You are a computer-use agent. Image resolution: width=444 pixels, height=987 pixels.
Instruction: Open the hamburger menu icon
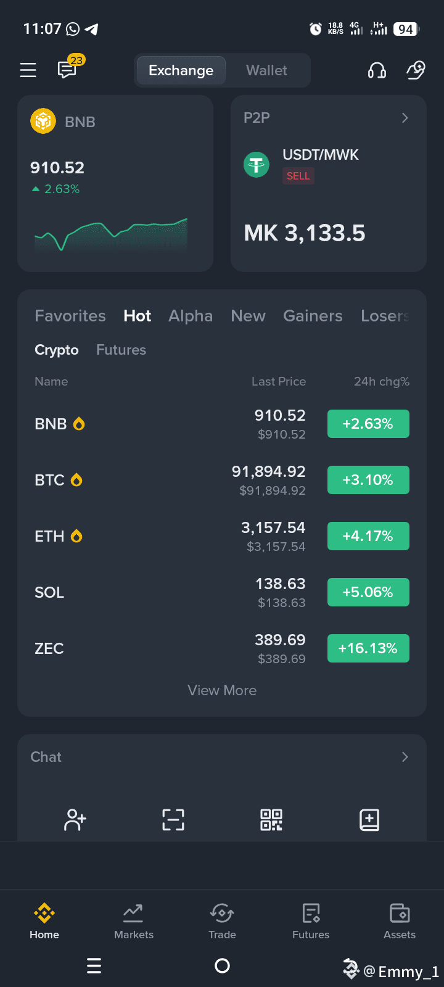click(x=28, y=70)
